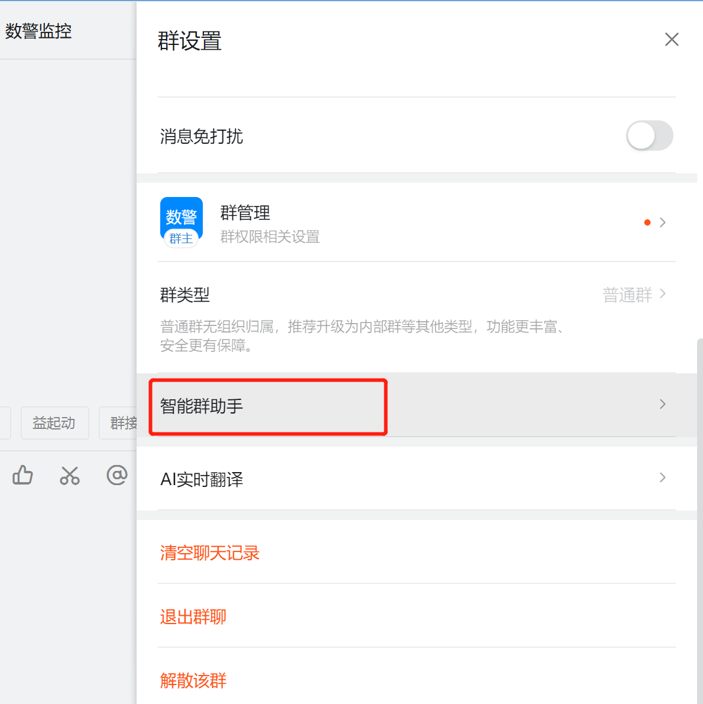
Task: Click the thumbs-up like icon
Action: tap(22, 475)
